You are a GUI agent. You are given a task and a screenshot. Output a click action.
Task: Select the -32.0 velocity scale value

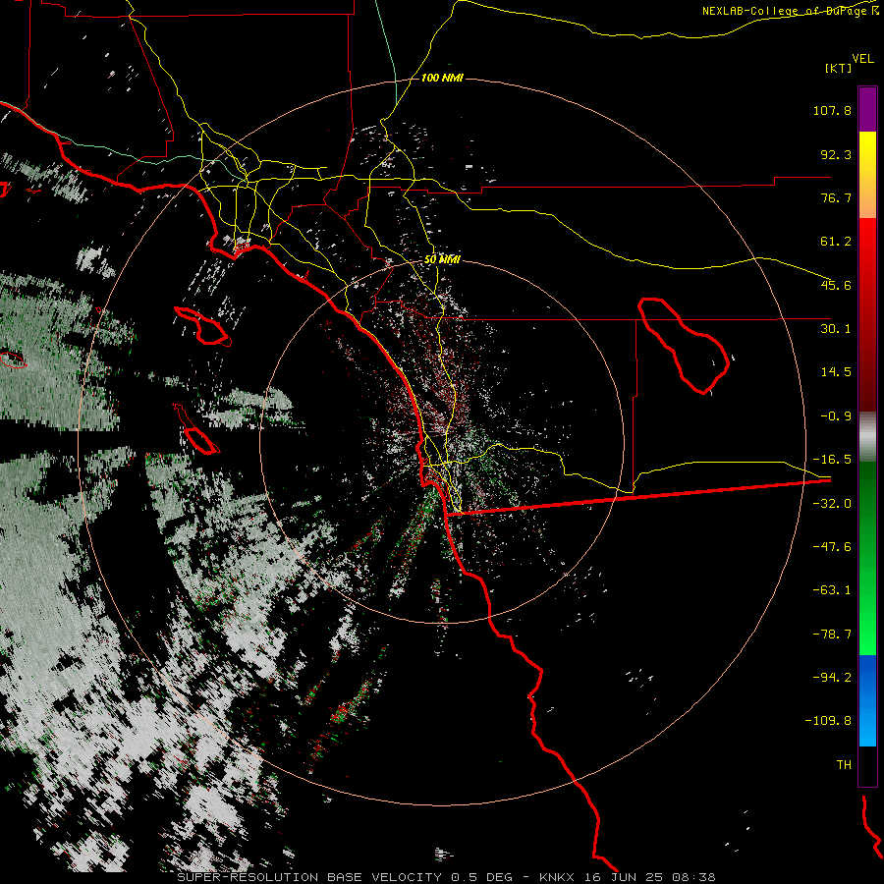[x=832, y=504]
